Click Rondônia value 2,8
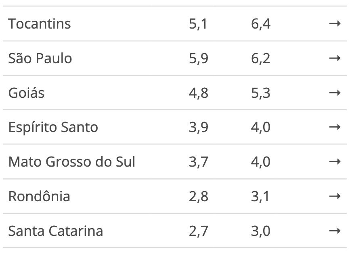This screenshot has width=352, height=260. (199, 196)
